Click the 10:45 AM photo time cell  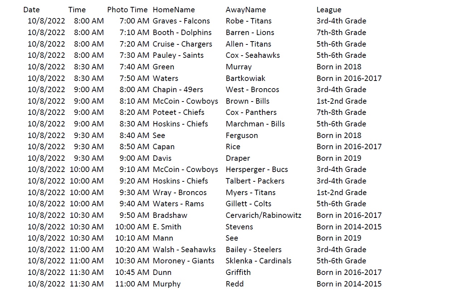(x=132, y=272)
